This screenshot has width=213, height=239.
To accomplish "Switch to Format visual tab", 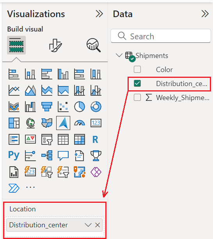I will tap(55, 45).
